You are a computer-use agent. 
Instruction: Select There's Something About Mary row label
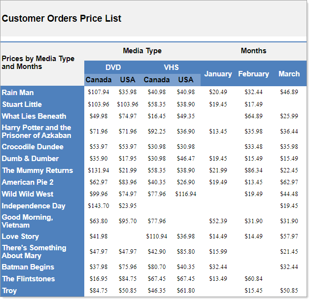point(34,252)
